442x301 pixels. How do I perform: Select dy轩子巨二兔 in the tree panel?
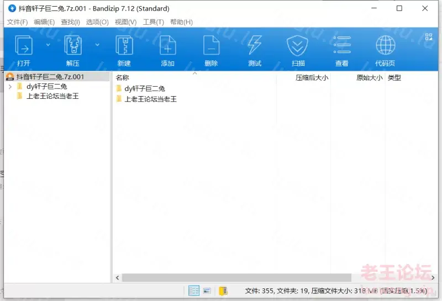pyautogui.click(x=47, y=87)
